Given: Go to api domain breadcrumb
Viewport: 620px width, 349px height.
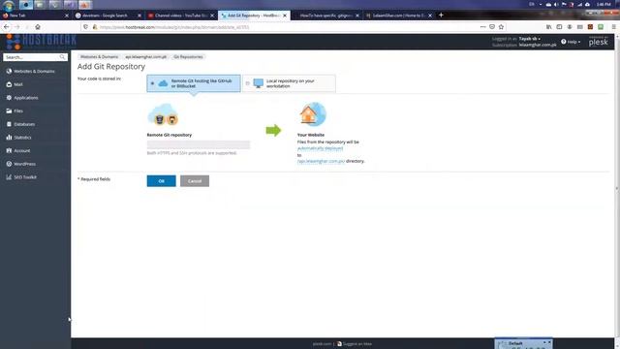Looking at the screenshot, I should coord(146,57).
